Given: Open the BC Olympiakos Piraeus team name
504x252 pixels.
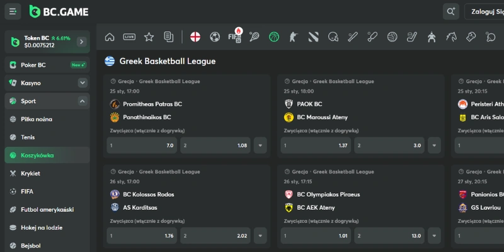Looking at the screenshot, I should pos(328,195).
